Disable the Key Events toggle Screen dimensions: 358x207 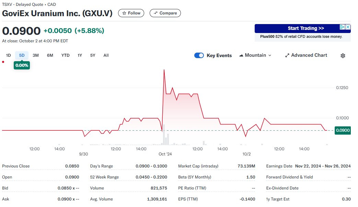coord(199,55)
